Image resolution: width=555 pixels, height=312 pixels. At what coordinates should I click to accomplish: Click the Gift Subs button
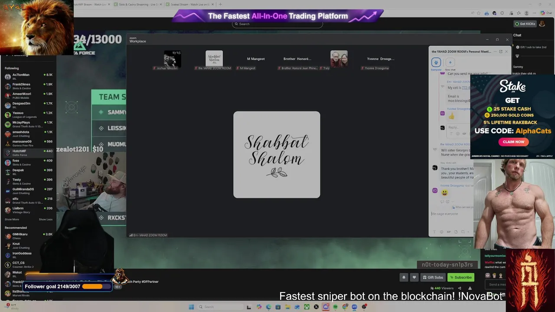[433, 277]
